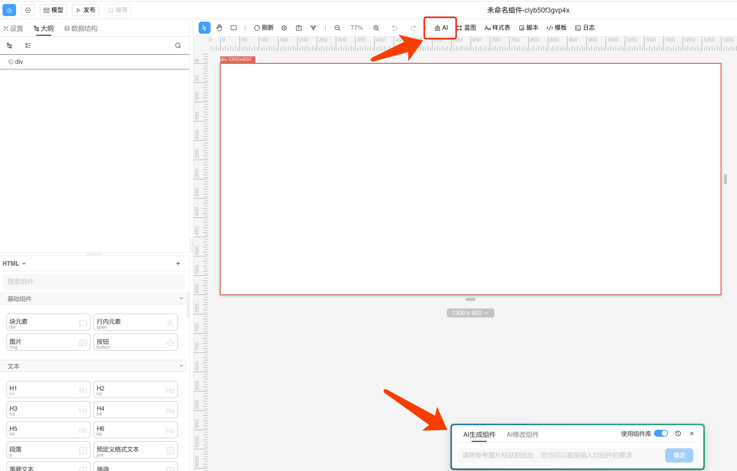Select the hand pan tool

(219, 28)
